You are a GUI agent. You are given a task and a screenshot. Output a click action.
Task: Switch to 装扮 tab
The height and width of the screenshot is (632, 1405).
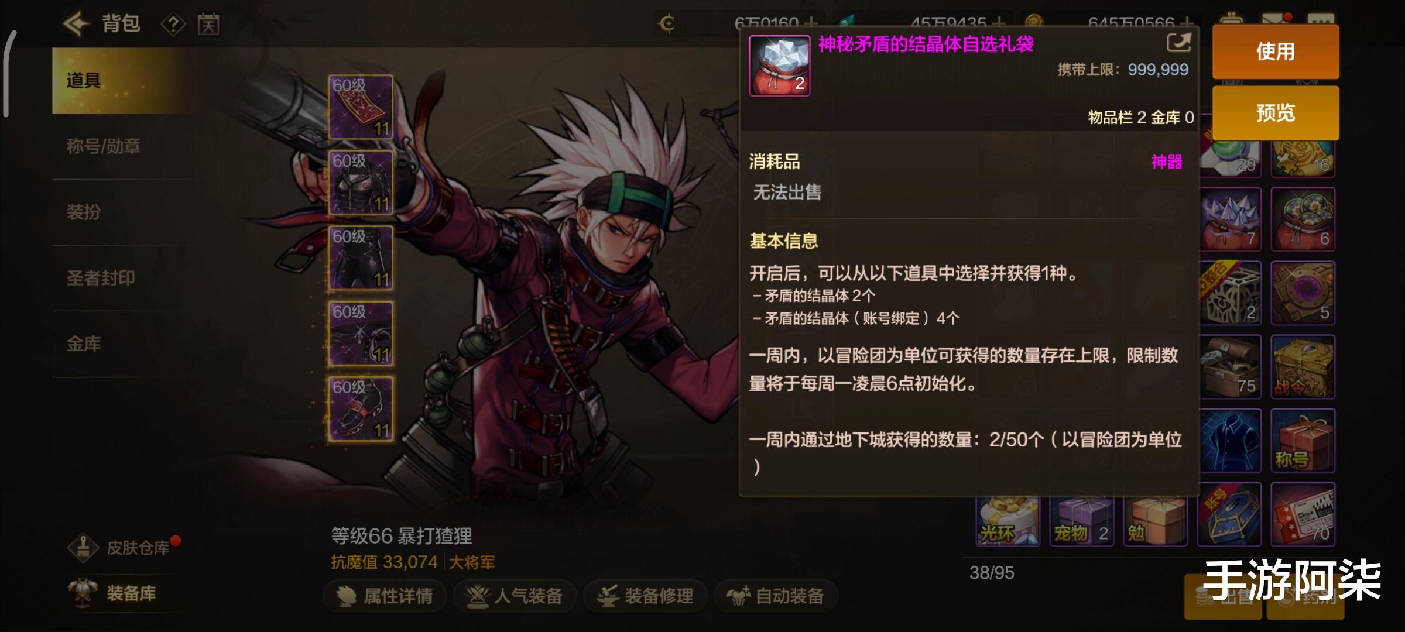click(x=84, y=212)
